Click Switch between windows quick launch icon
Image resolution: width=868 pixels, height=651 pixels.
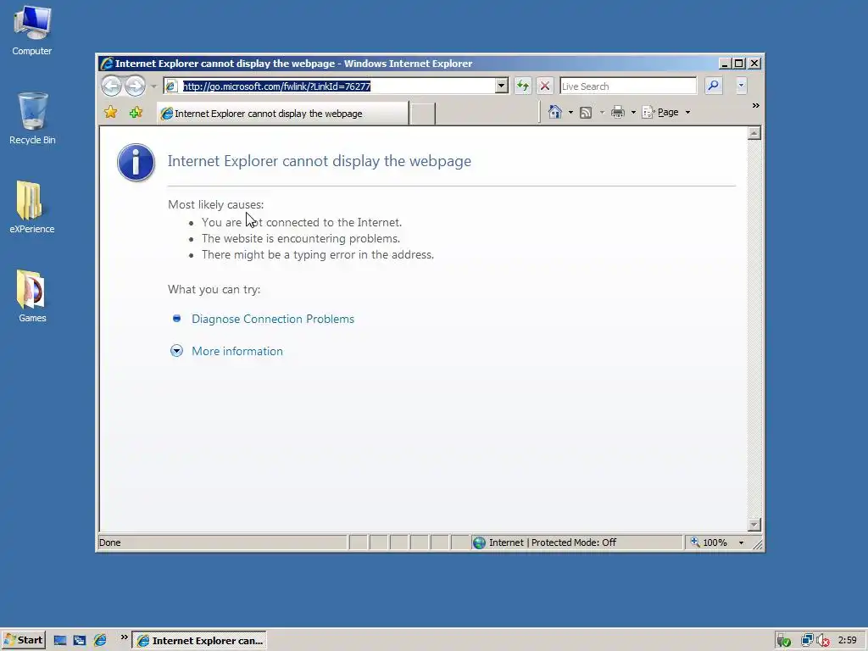80,641
